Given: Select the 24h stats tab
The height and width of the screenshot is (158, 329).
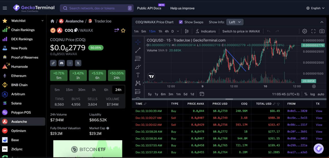Looking at the screenshot, I should tap(118, 90).
